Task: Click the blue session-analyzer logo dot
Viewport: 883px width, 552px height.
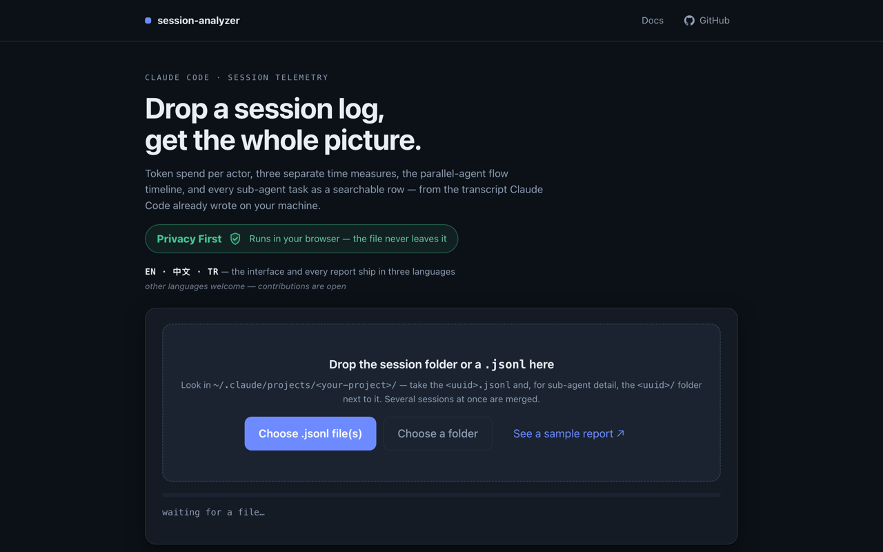Action: pos(148,21)
